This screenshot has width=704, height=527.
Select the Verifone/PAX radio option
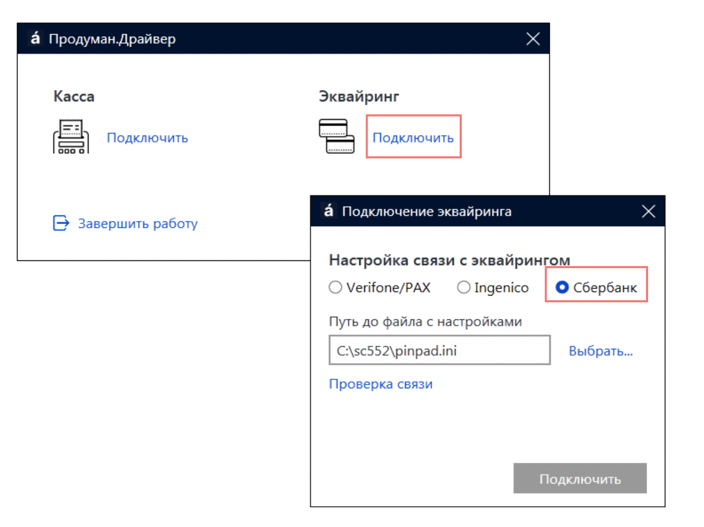coord(380,287)
